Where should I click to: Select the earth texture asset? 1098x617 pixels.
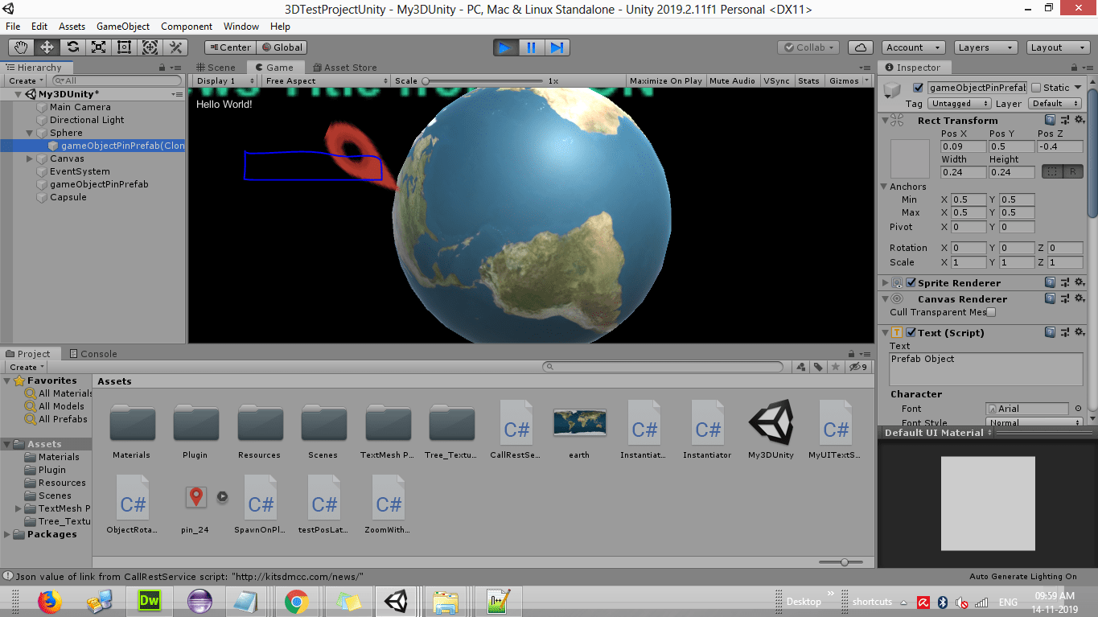pos(579,430)
